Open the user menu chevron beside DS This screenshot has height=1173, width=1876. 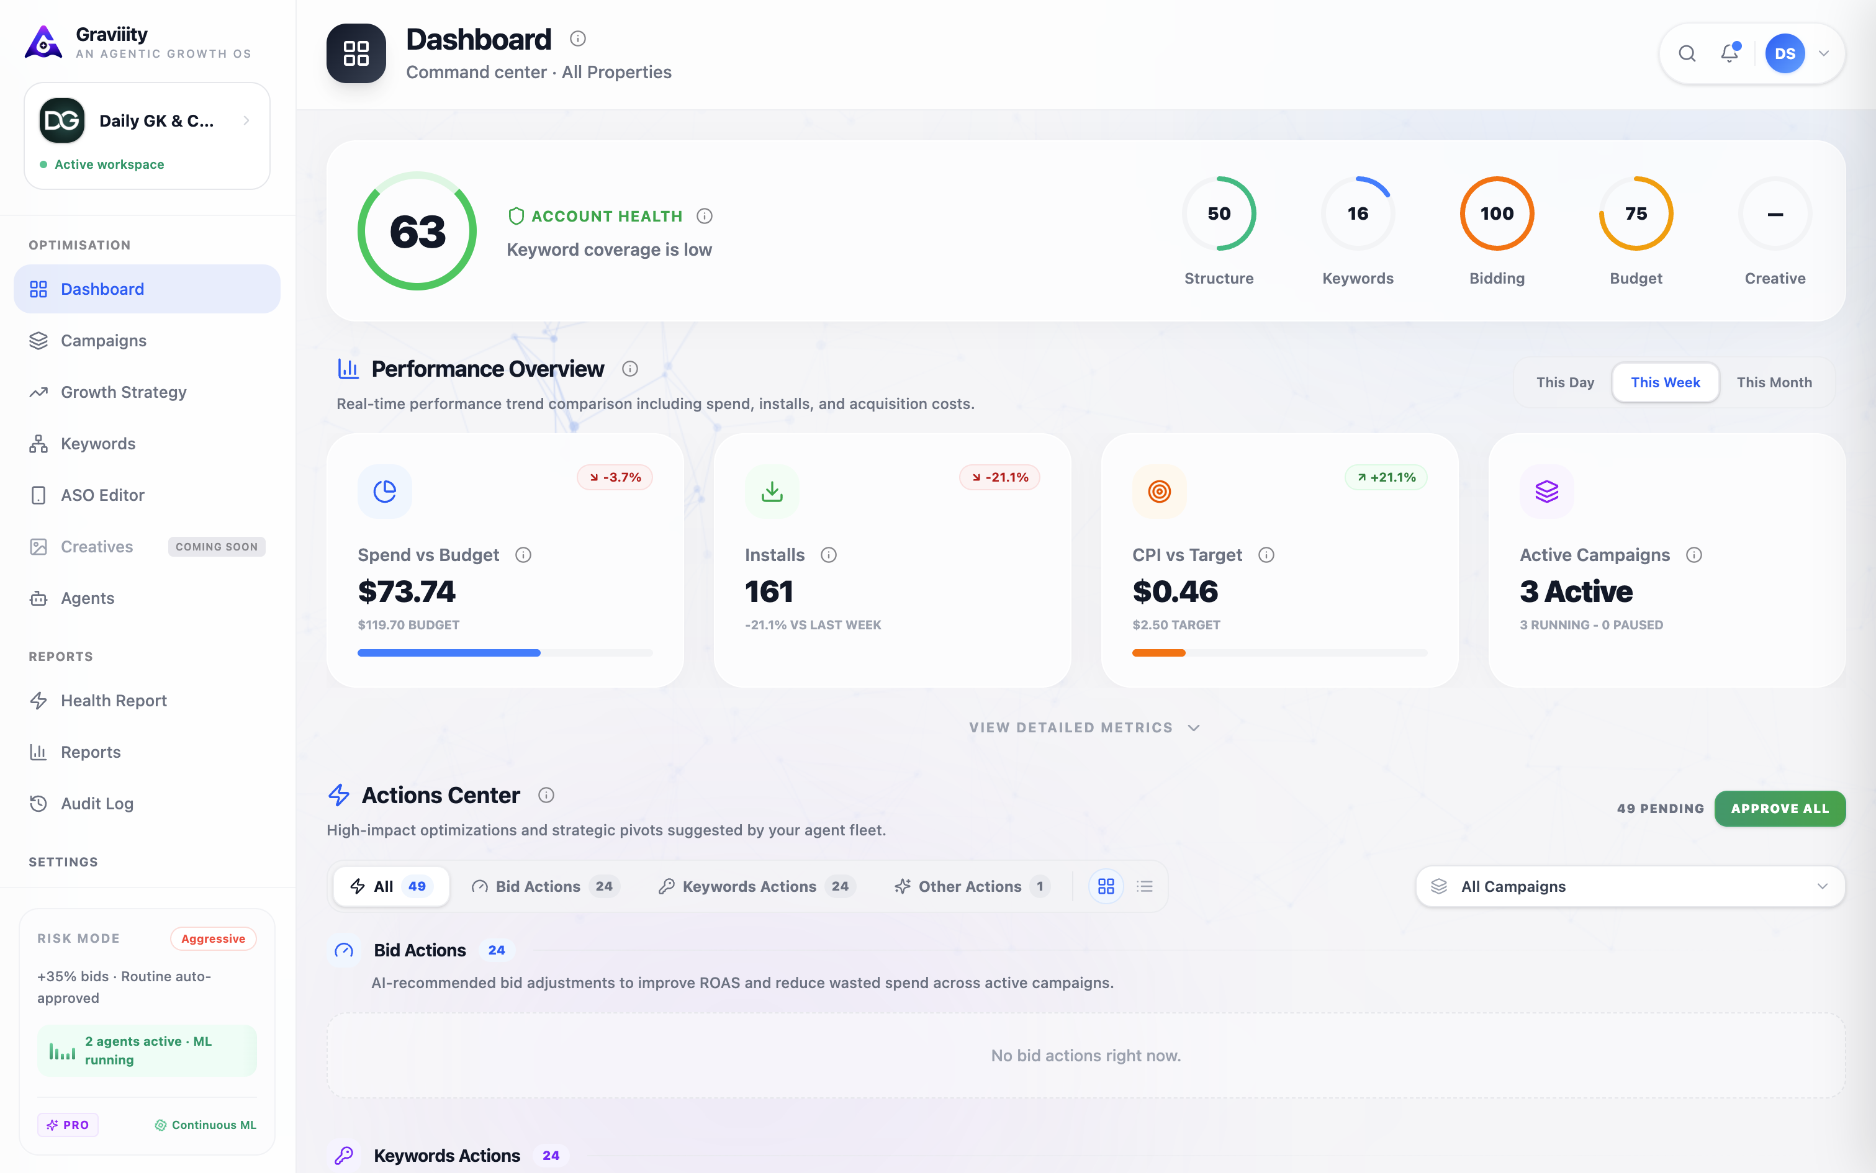coord(1824,53)
